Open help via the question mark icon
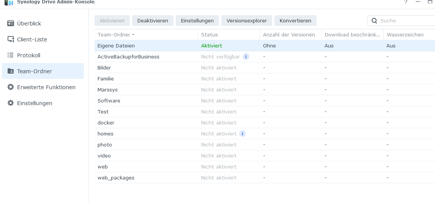Screen dimensions: 435x203 [x=406, y=2]
